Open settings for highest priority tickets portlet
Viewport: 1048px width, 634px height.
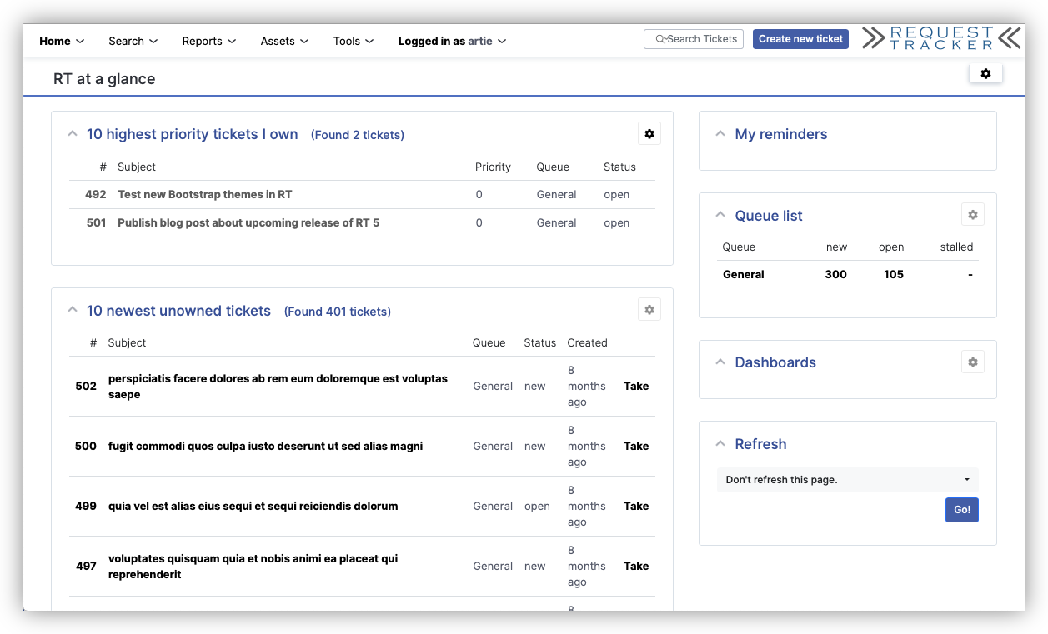[x=649, y=133]
